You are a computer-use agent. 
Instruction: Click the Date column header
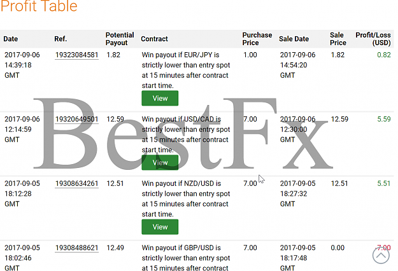click(x=11, y=39)
